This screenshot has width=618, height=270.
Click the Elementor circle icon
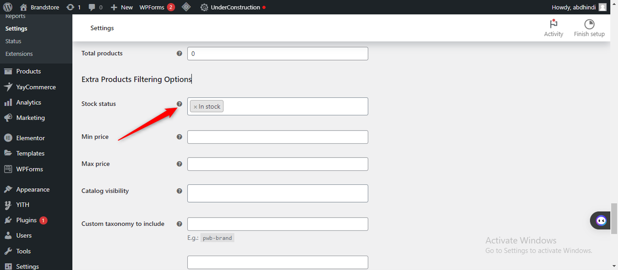[x=8, y=138]
